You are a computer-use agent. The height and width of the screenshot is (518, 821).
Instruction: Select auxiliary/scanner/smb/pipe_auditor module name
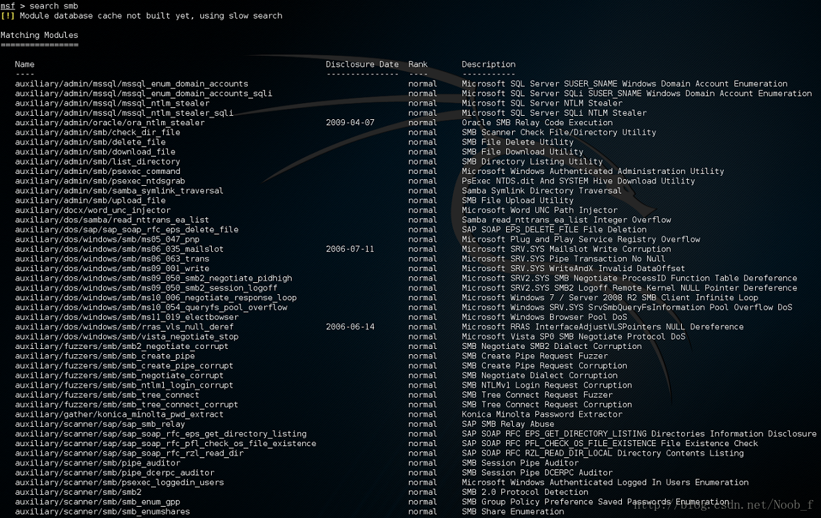98,463
